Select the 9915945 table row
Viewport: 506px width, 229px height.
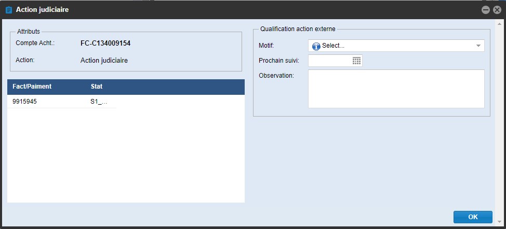point(25,102)
